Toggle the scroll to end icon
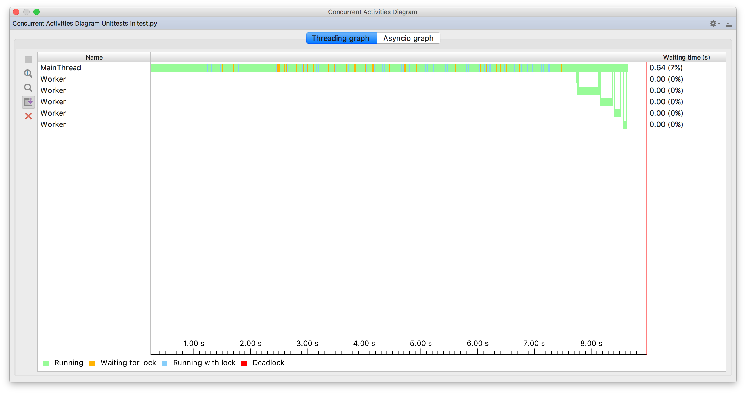 [x=28, y=102]
